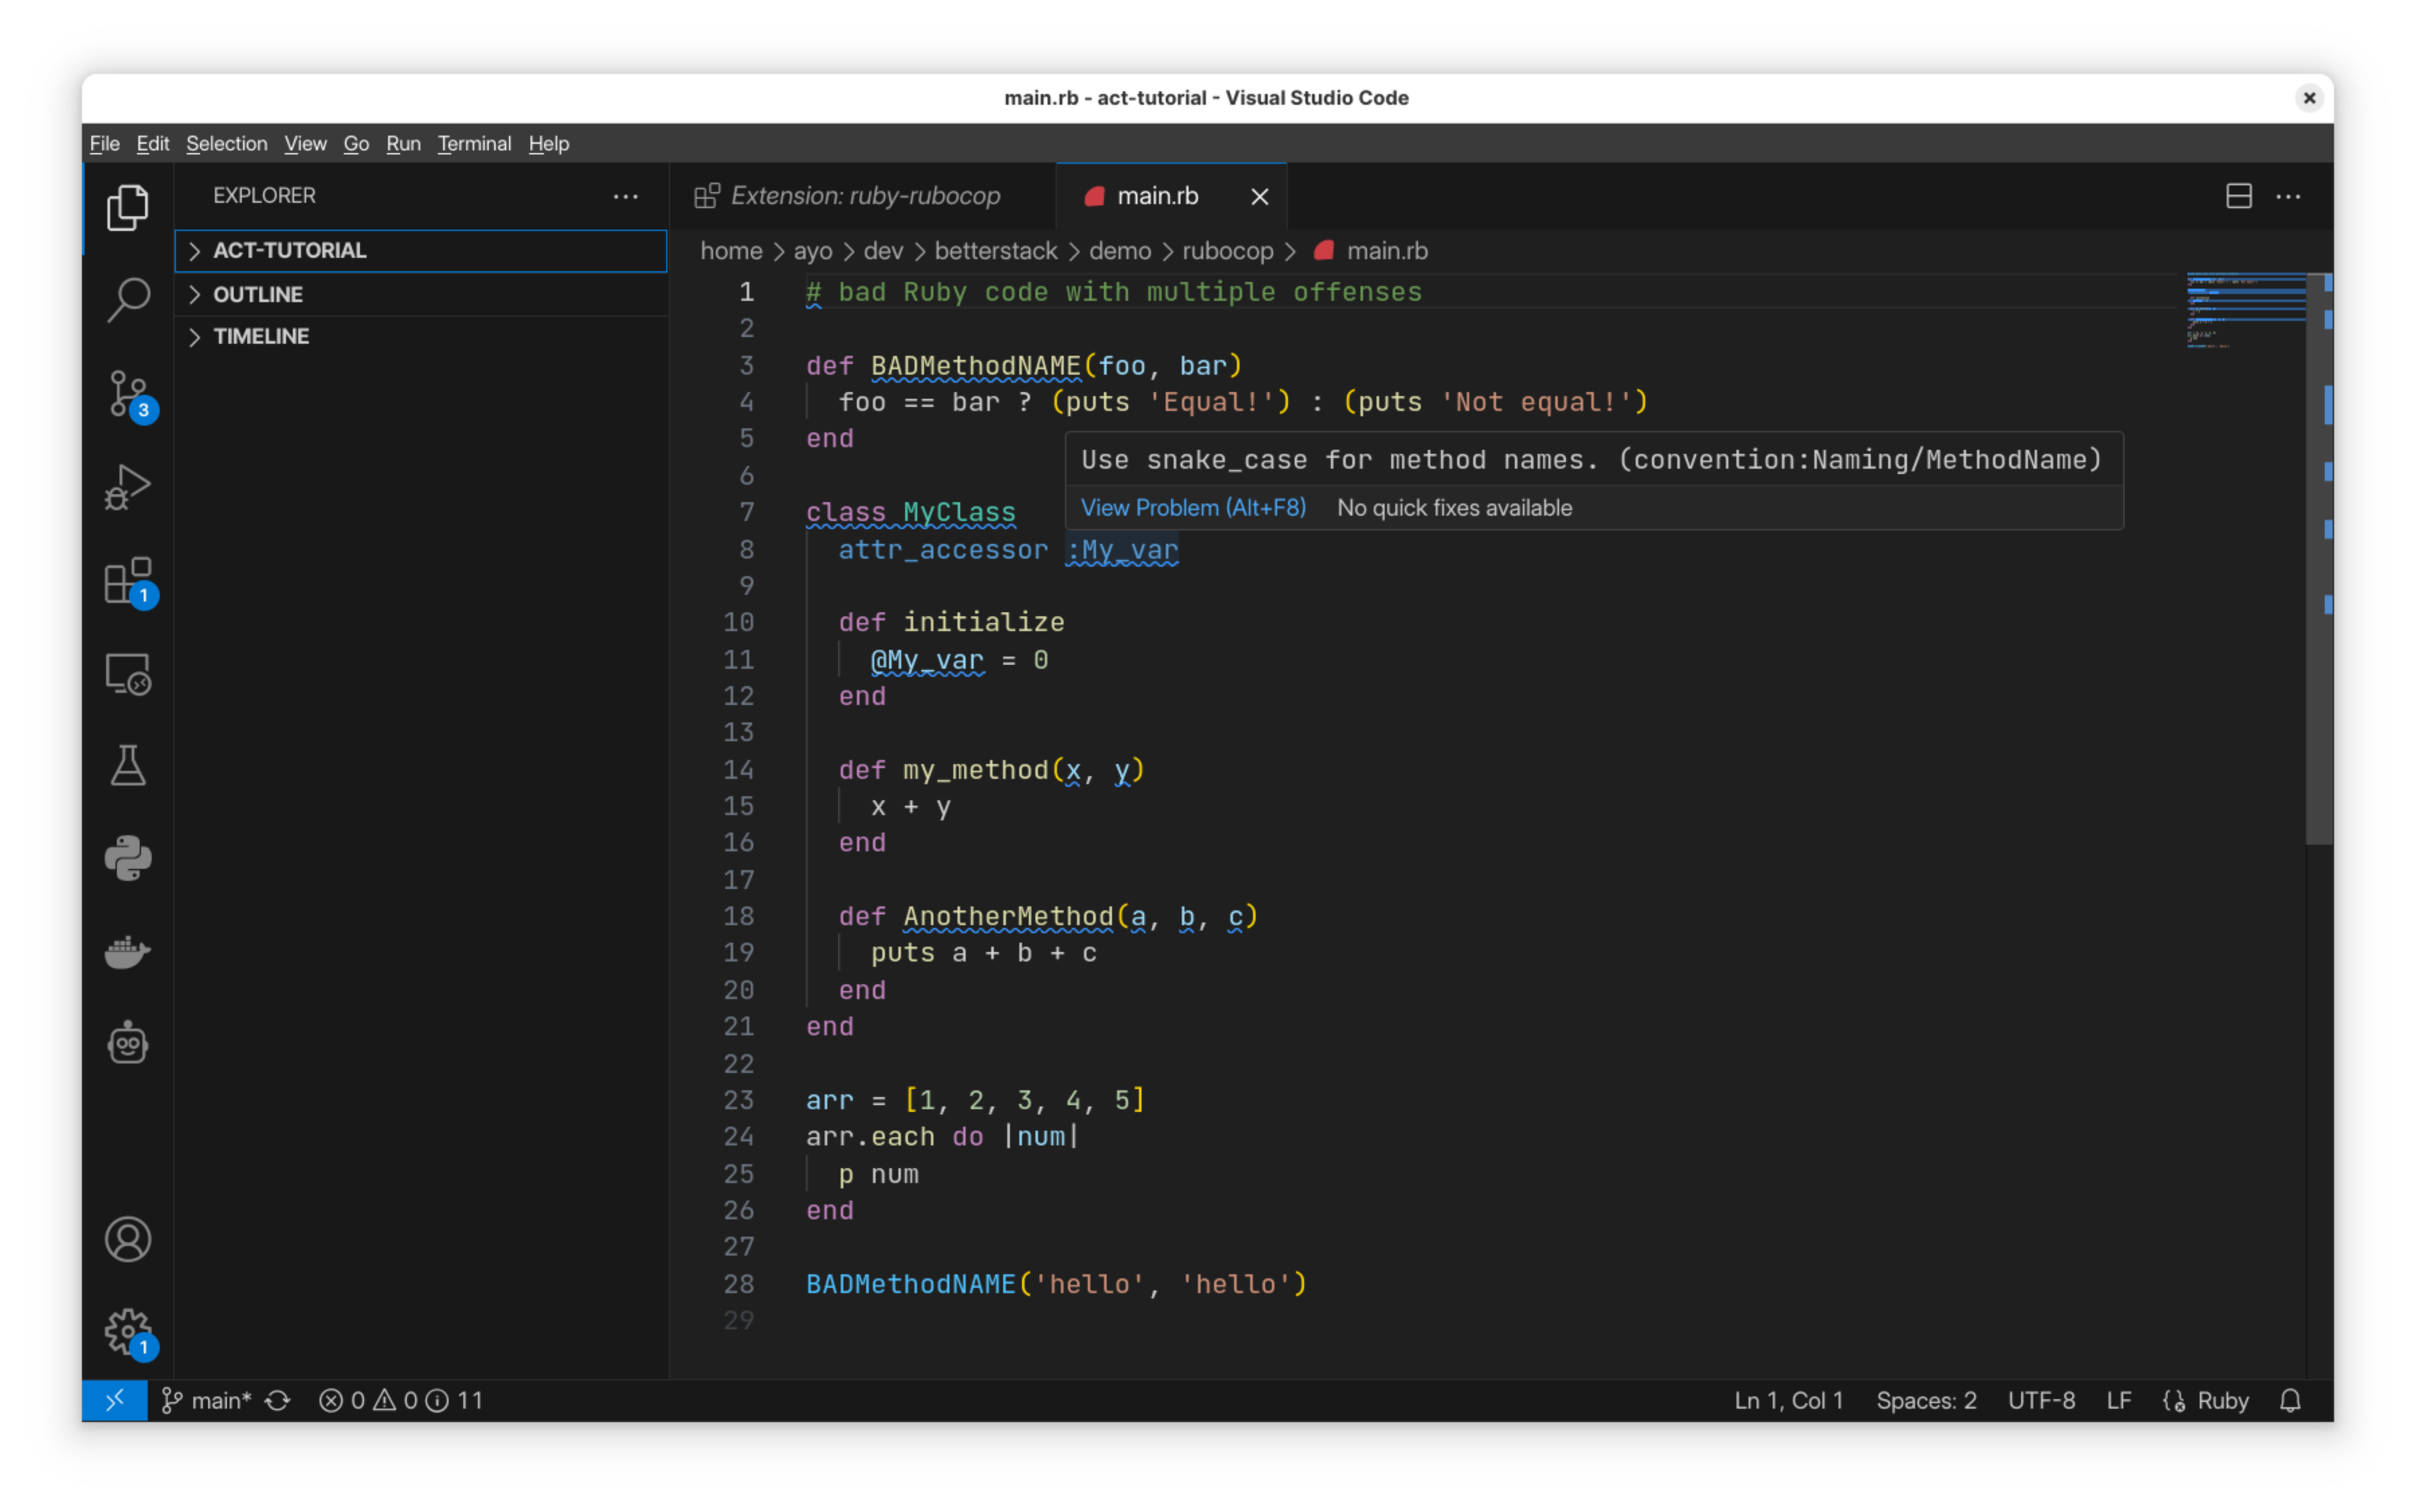Toggle notifications bell in status bar
This screenshot has width=2416, height=1512.
tap(2290, 1400)
